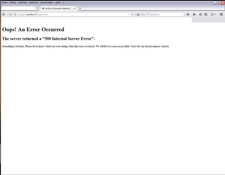The width and height of the screenshot is (225, 175).
Task: Close the 'An Error Occurred' tab
Action: coord(74,8)
